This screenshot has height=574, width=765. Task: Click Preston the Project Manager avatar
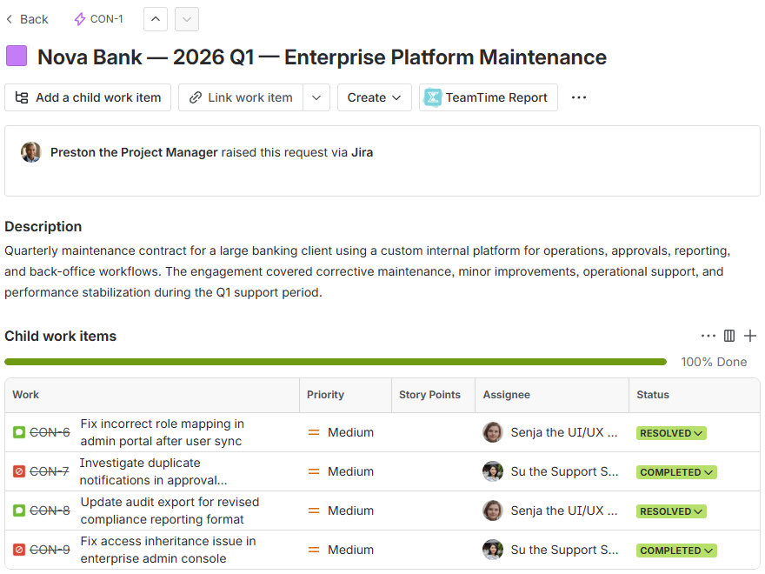tap(31, 152)
